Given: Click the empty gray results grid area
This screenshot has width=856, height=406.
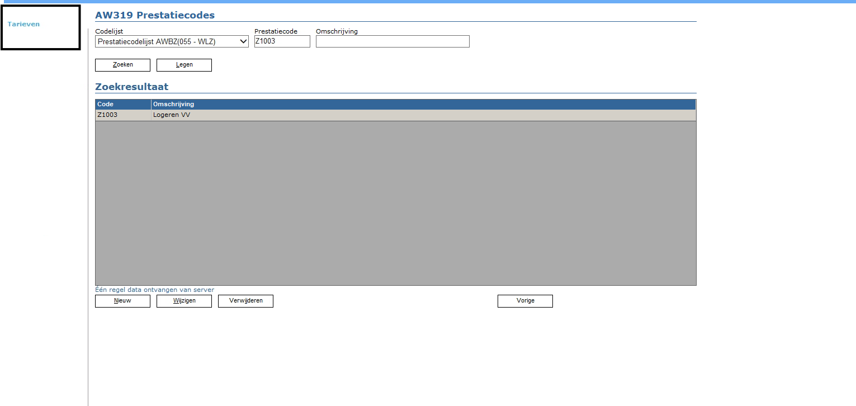Looking at the screenshot, I should click(x=395, y=202).
